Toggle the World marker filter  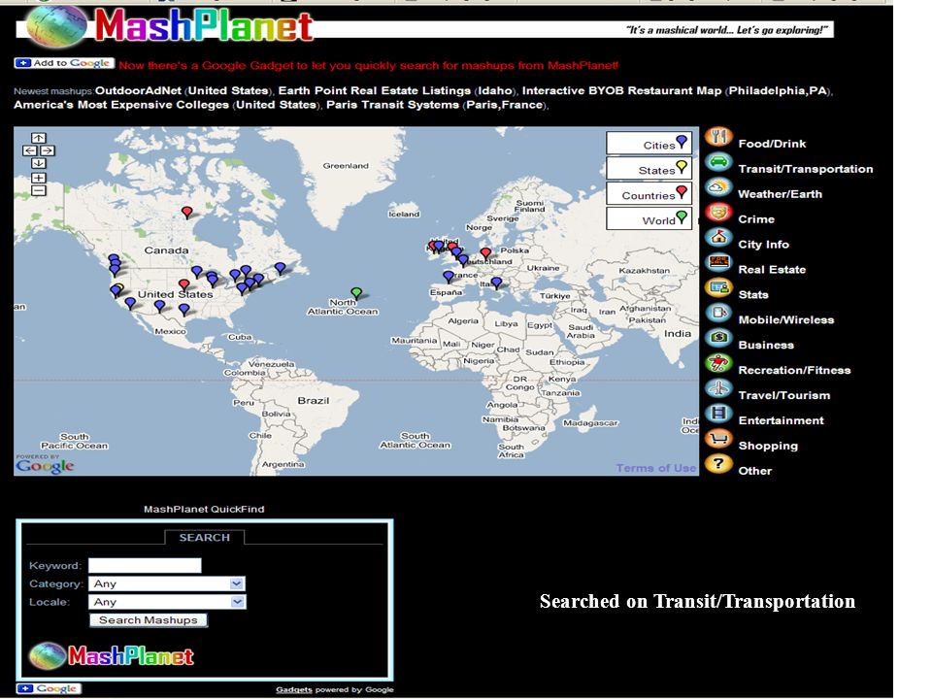[649, 218]
